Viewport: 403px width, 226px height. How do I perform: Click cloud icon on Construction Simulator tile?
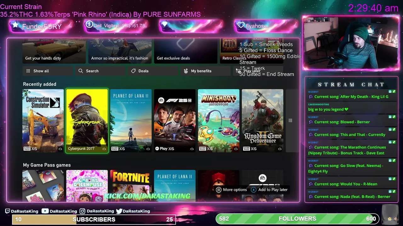[60, 149]
